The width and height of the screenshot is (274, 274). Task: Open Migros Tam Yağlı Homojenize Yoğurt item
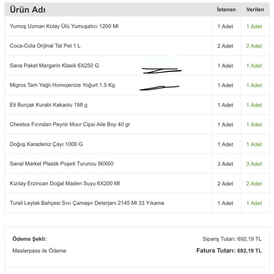[62, 85]
